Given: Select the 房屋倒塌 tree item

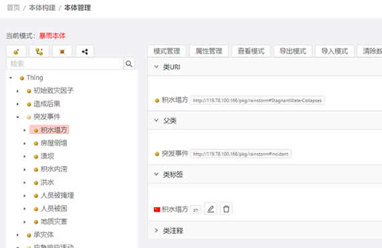Looking at the screenshot, I should [x=54, y=143].
